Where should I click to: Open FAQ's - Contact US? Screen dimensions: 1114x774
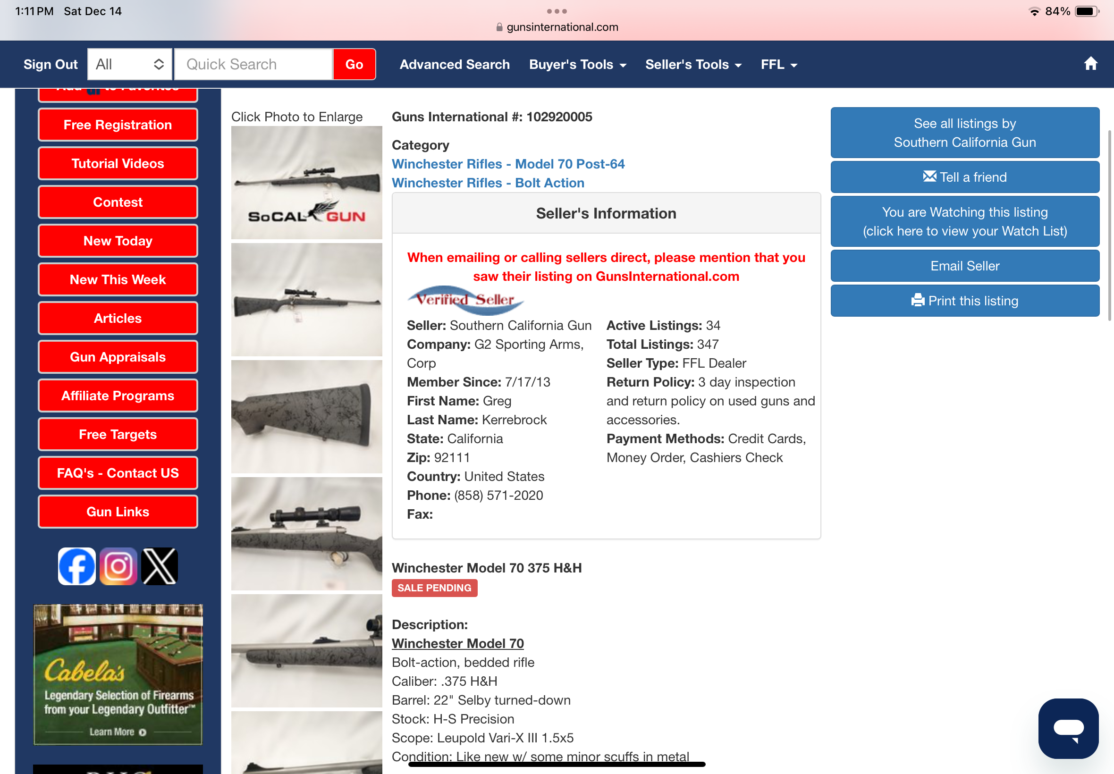coord(118,473)
